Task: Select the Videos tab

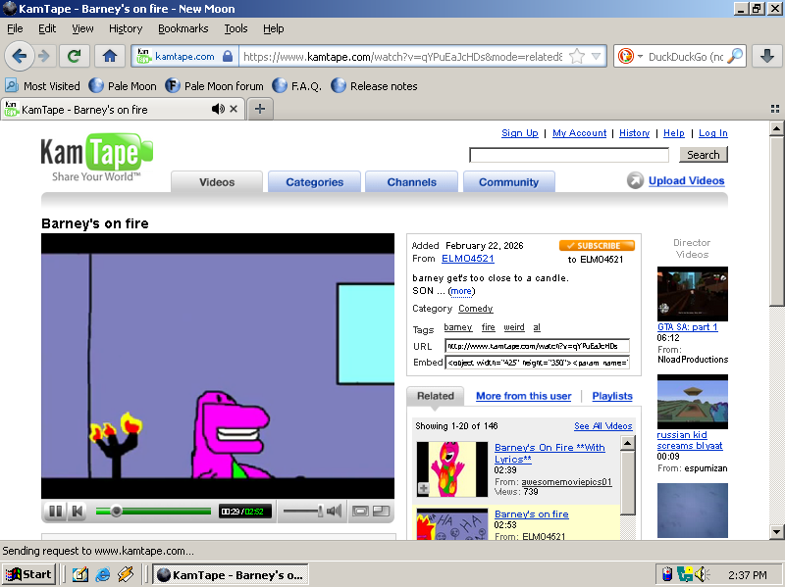Action: [217, 182]
